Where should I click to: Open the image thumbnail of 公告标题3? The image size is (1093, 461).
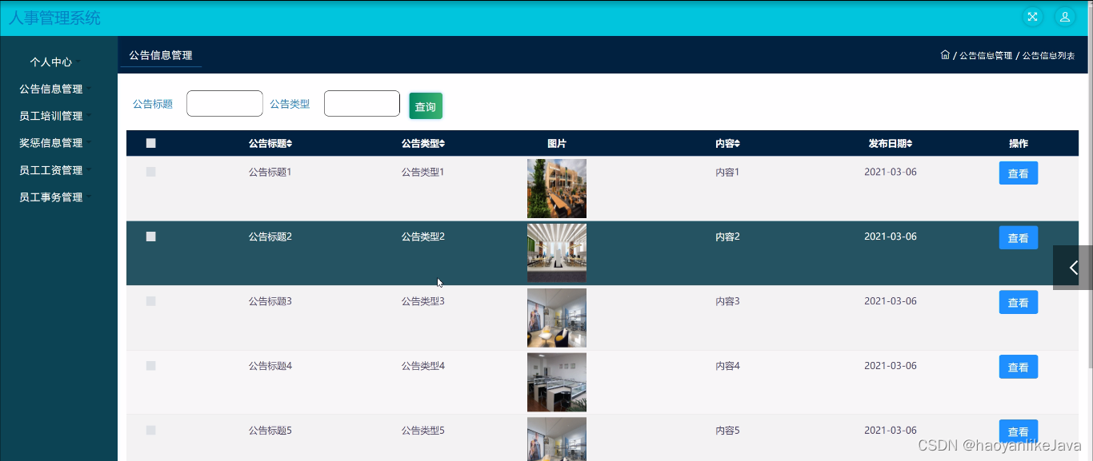click(x=557, y=318)
